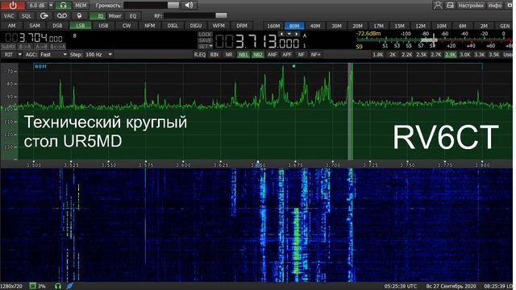This screenshot has width=516, height=290.
Task: Click the main 3.713.000 frequency display
Action: tap(257, 42)
